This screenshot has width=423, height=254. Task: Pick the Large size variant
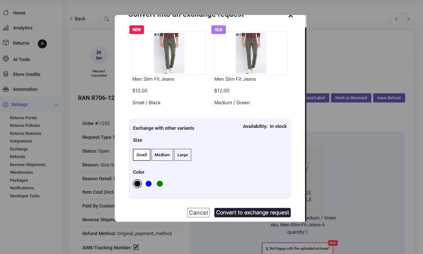click(183, 155)
